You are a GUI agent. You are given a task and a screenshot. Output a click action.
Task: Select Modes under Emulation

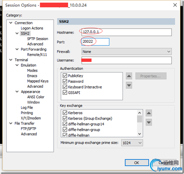[32, 70]
